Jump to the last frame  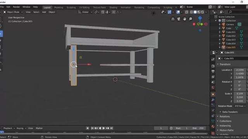tap(112, 128)
